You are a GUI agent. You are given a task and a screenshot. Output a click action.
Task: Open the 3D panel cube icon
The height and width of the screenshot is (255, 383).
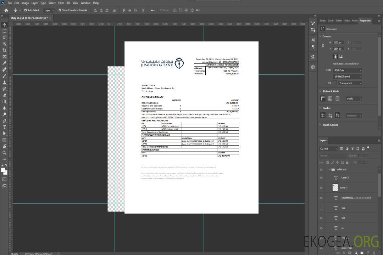[x=313, y=67]
